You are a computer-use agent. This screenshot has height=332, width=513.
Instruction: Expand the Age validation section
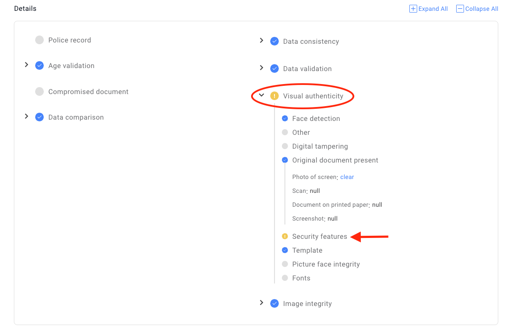26,65
